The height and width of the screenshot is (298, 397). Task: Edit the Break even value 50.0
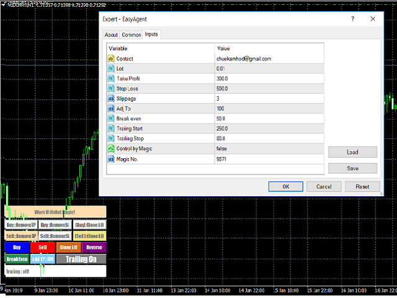click(269, 119)
